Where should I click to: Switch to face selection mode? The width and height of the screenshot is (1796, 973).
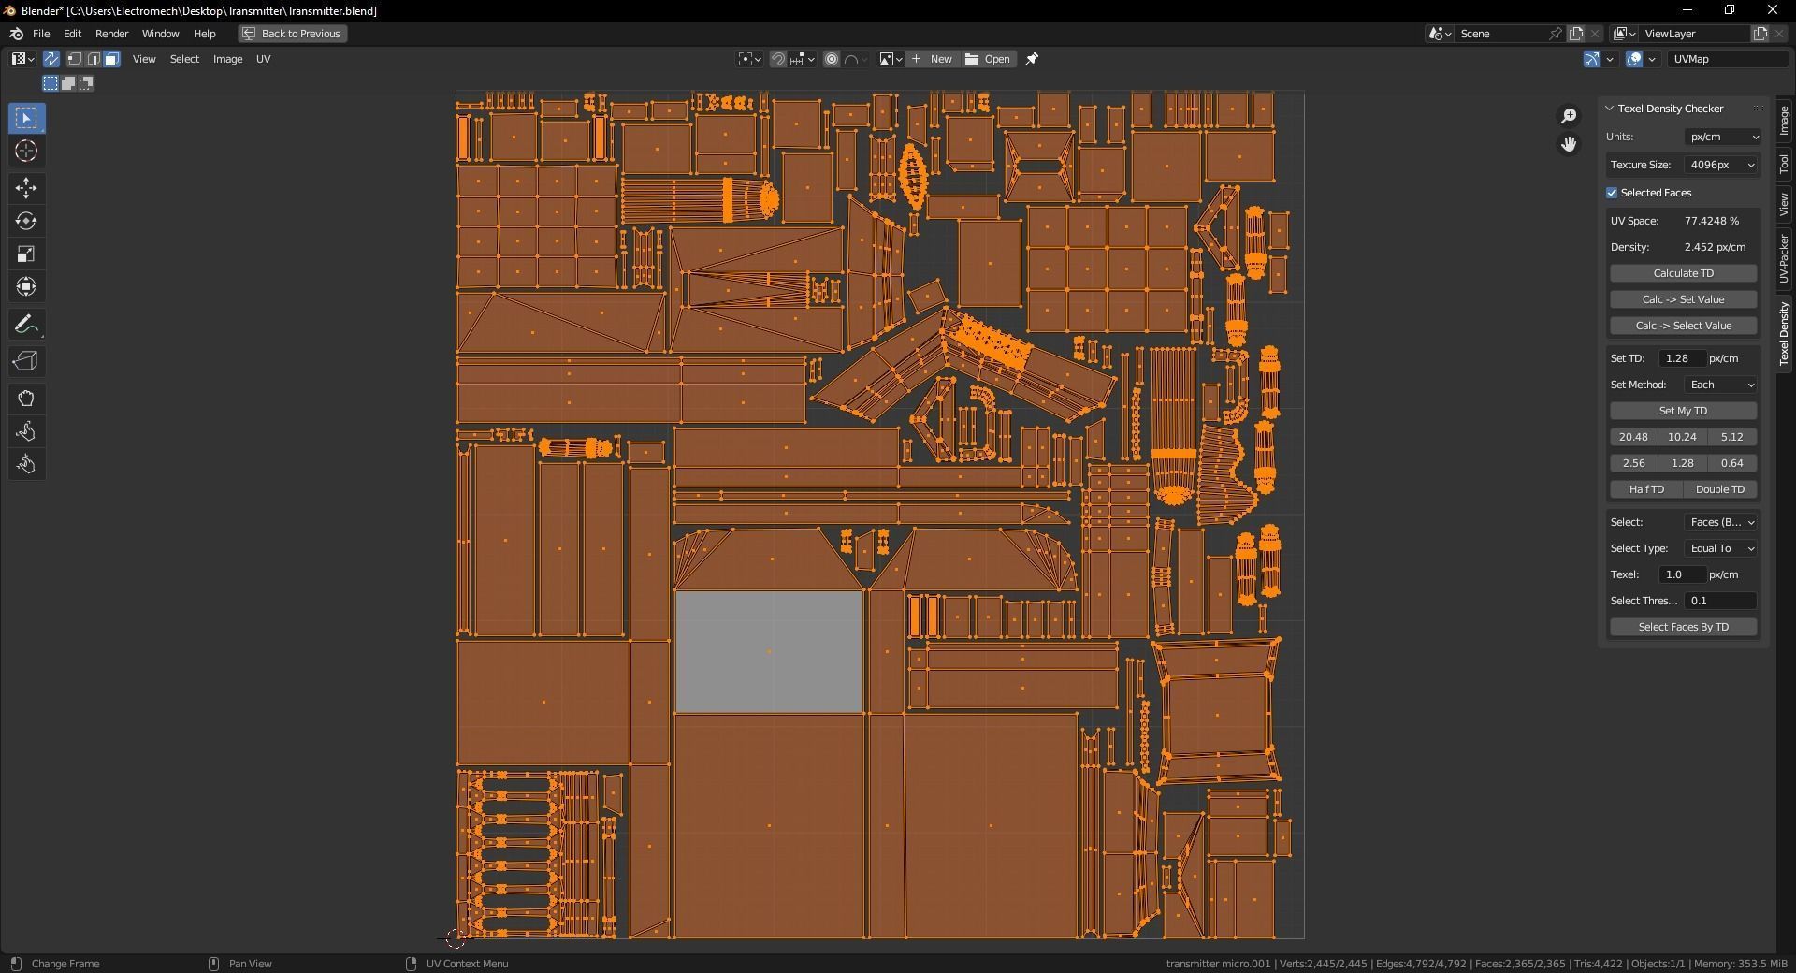[111, 59]
